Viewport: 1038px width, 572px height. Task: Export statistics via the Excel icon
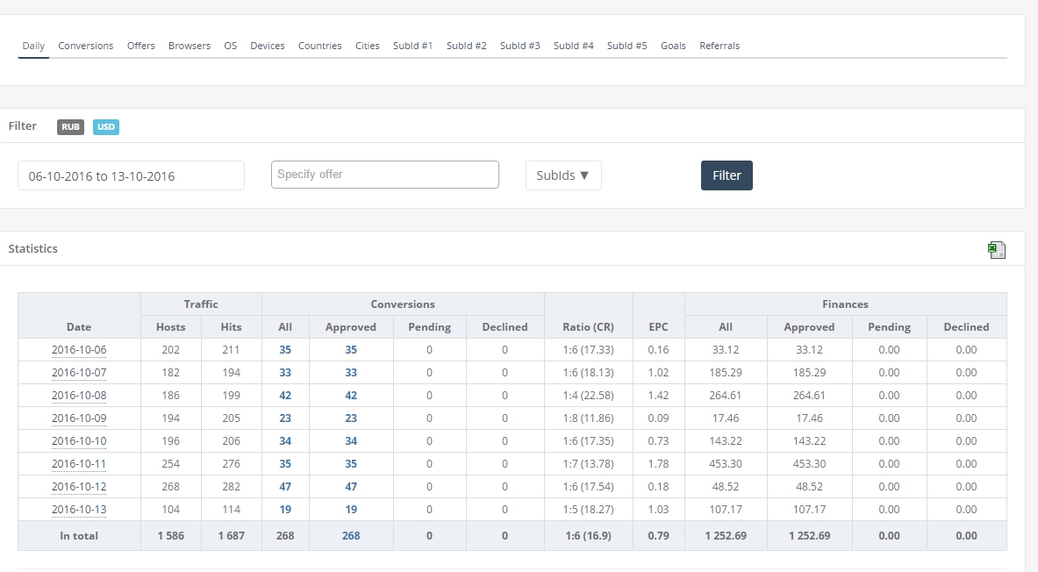pyautogui.click(x=996, y=250)
